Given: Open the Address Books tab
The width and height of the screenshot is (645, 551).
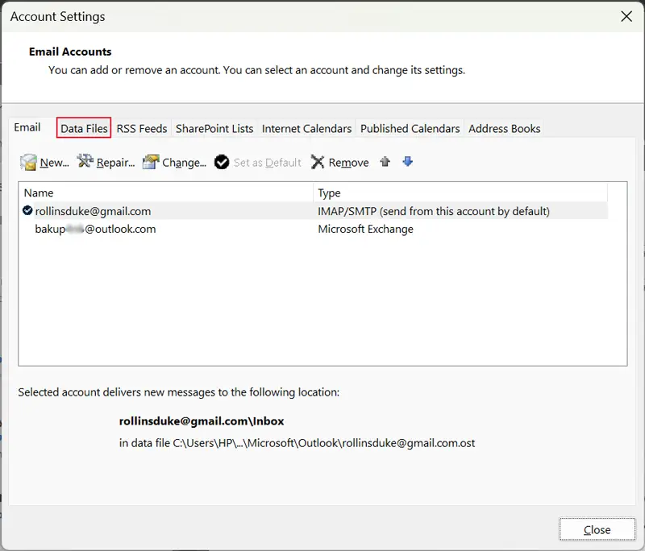Looking at the screenshot, I should [504, 128].
